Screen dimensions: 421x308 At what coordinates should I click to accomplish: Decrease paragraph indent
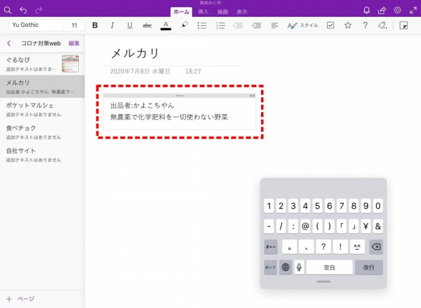238,25
